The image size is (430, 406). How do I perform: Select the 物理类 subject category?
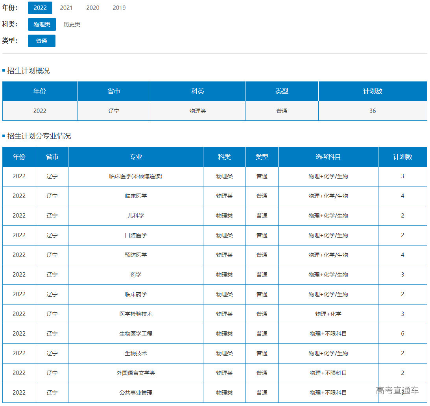pos(42,24)
